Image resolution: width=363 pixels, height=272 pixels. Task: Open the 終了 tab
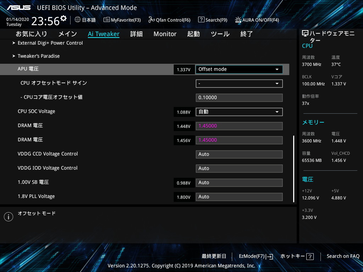coord(247,34)
